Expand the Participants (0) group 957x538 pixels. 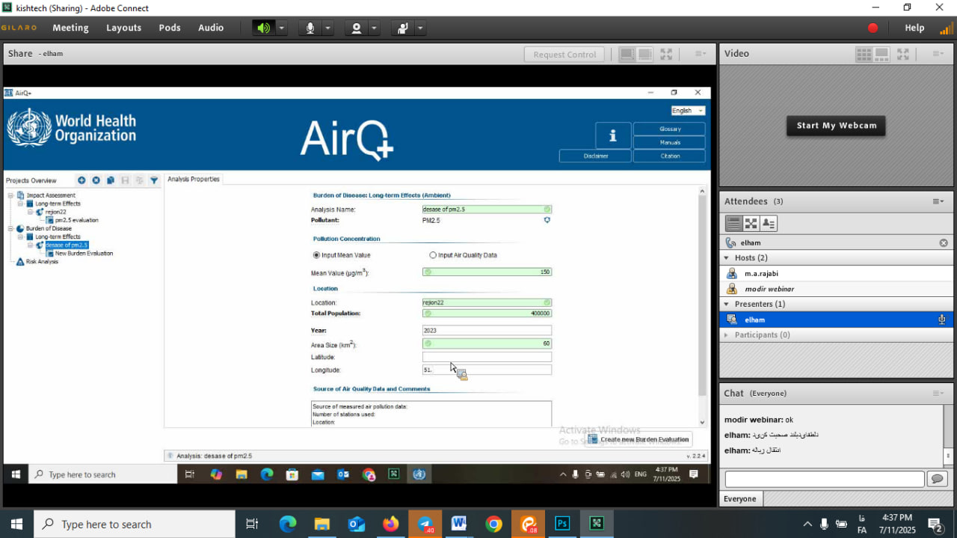tap(727, 334)
